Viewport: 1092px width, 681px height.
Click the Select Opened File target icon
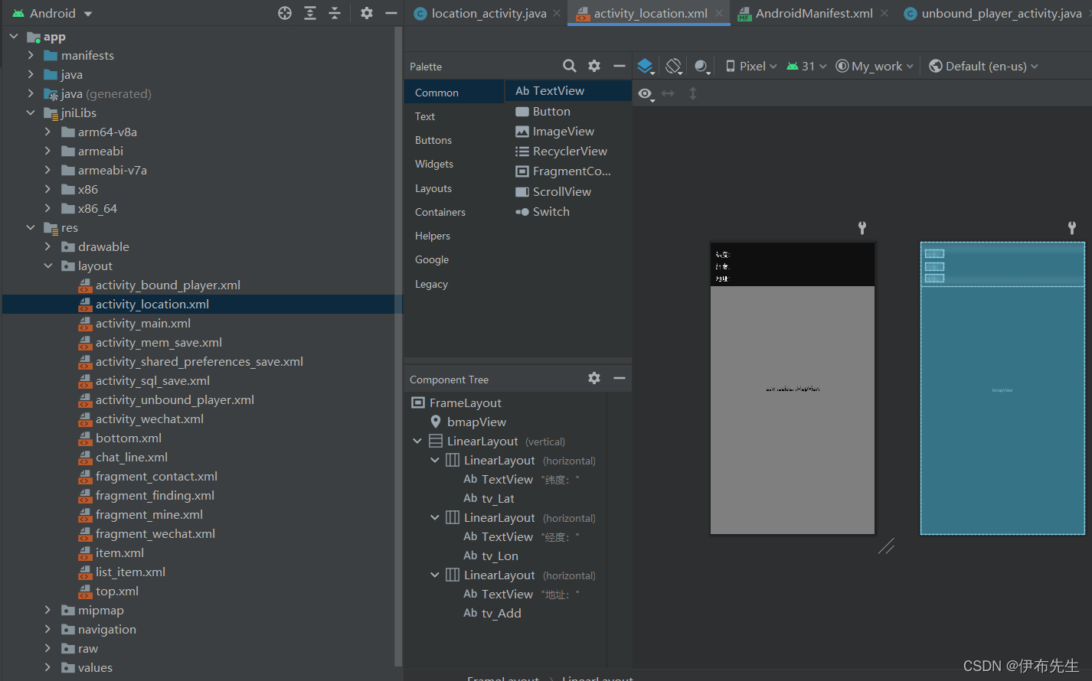coord(285,13)
